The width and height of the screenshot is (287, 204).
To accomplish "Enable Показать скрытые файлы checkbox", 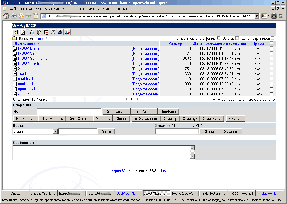I will (219, 38).
